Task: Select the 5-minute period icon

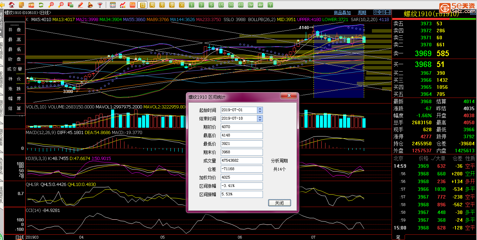Action: (211, 5)
